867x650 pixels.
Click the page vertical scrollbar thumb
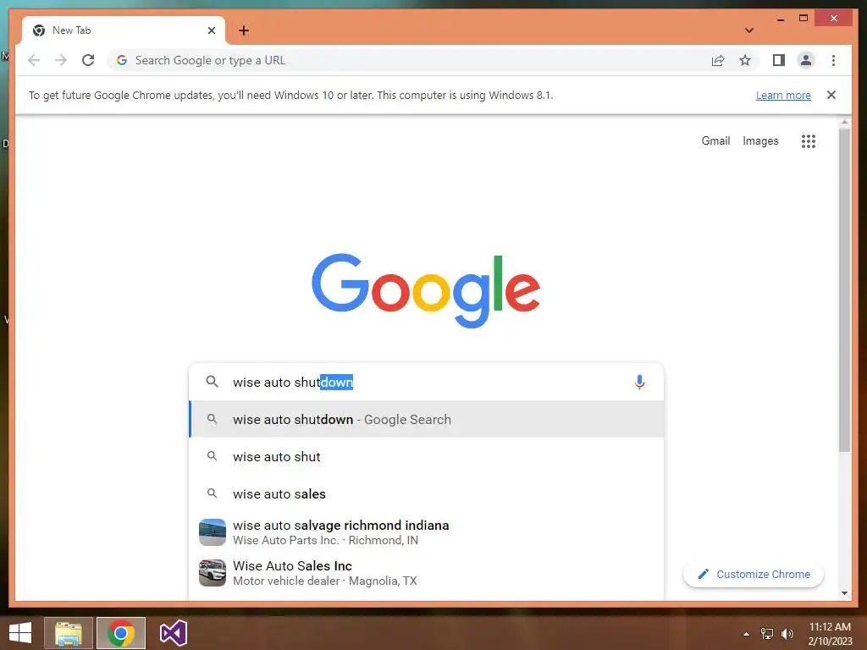coord(844,290)
